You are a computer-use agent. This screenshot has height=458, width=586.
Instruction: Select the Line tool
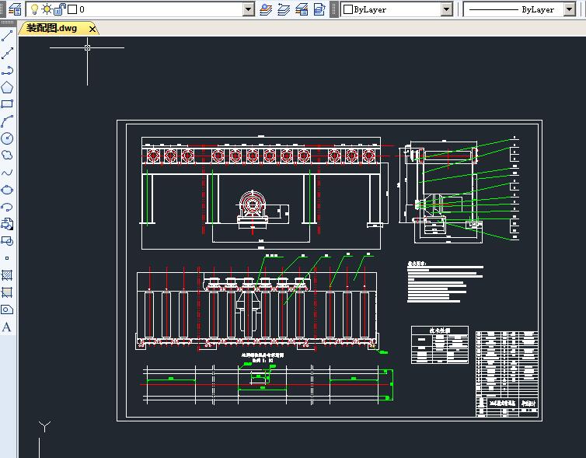click(7, 37)
